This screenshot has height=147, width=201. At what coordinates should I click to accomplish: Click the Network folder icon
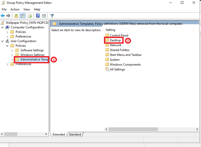coord(107,45)
